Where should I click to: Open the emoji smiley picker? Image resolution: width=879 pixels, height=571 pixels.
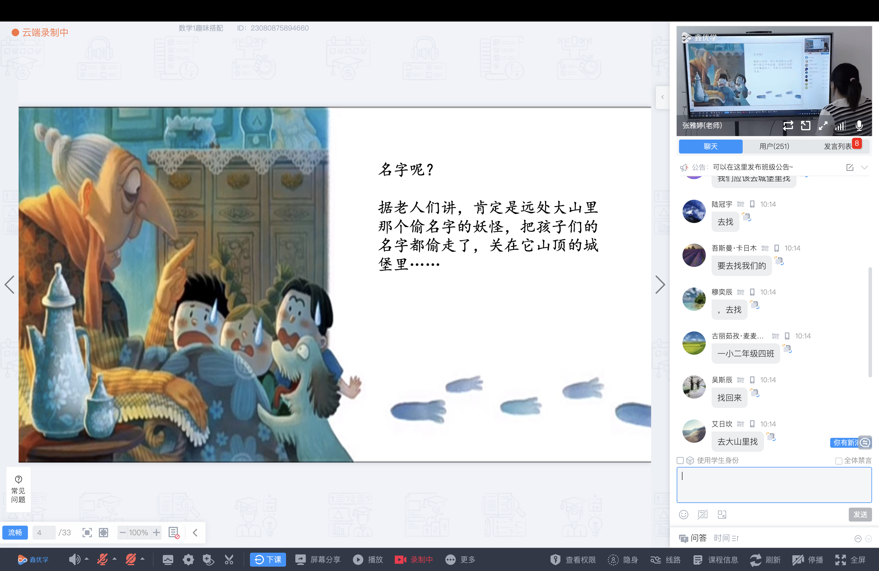point(684,515)
